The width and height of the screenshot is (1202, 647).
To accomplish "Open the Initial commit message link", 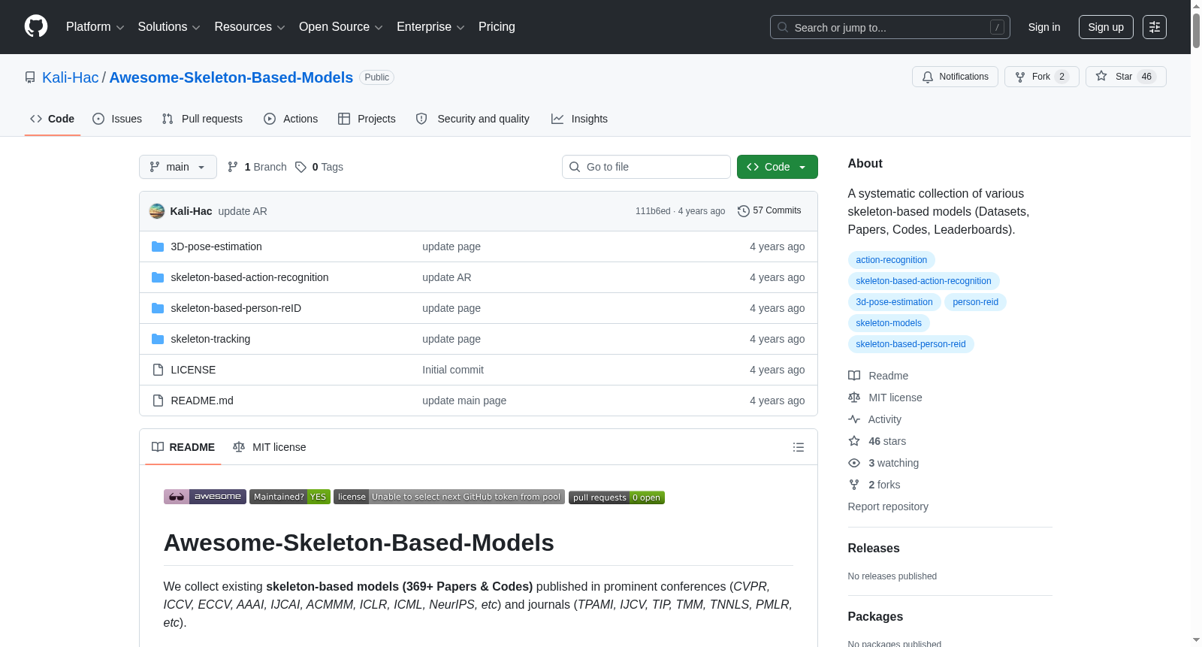I will click(x=453, y=370).
